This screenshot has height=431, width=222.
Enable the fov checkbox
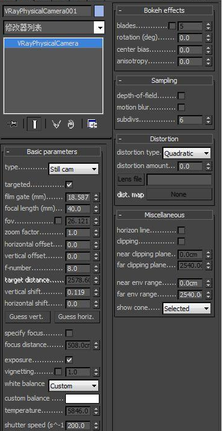(58, 221)
